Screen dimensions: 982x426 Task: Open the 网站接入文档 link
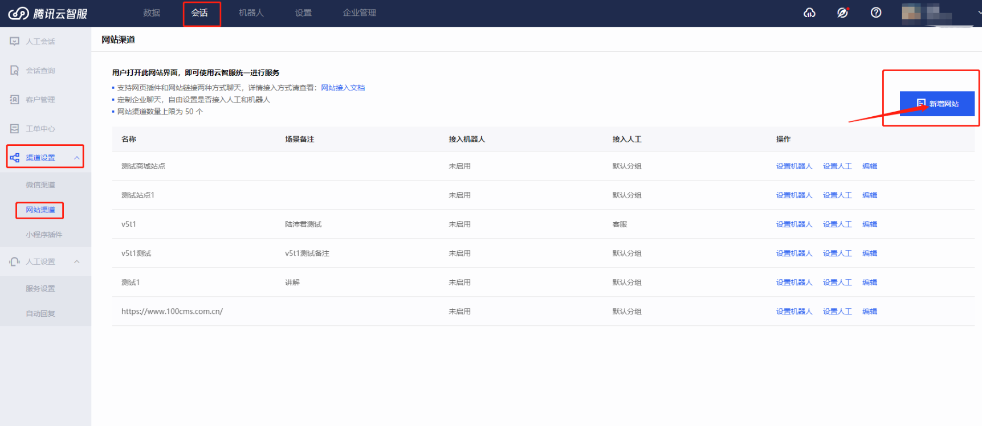343,88
